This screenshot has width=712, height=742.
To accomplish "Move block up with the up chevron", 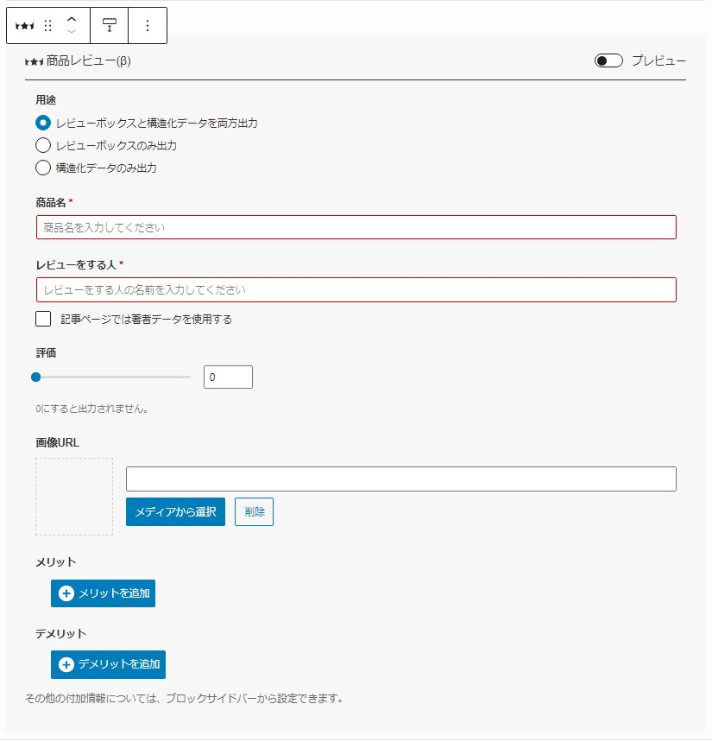I will tap(72, 19).
